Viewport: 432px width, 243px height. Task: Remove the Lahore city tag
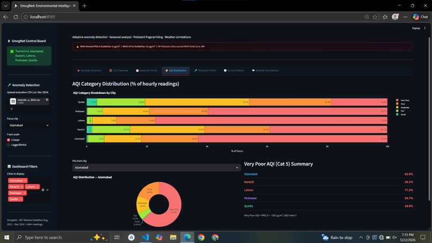pyautogui.click(x=38, y=187)
